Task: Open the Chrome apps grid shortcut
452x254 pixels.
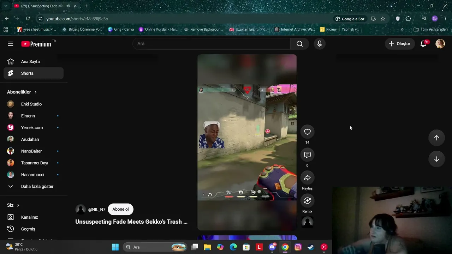Action: click(x=6, y=29)
